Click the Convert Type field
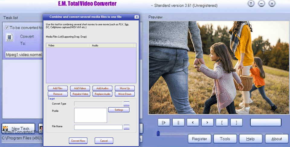The width and height of the screenshot is (290, 147). (x=98, y=104)
